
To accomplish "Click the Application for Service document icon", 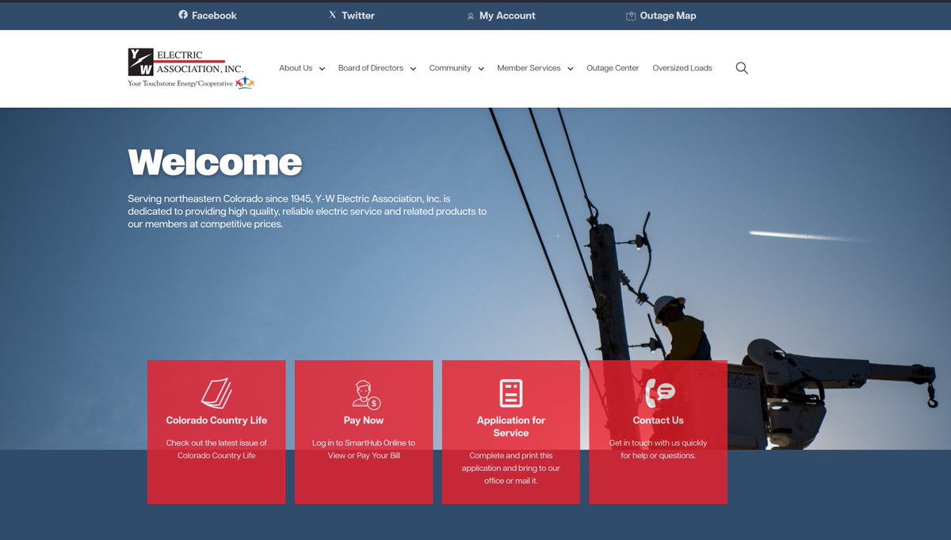I will pos(511,393).
